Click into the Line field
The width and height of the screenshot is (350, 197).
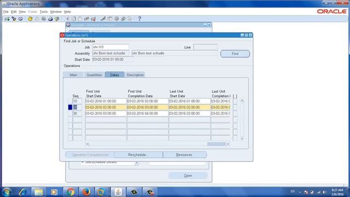(x=206, y=47)
